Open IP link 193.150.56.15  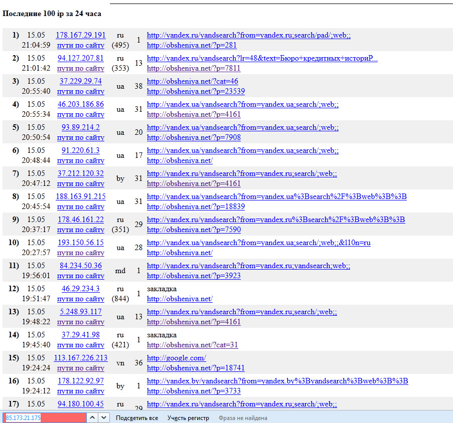pyautogui.click(x=81, y=243)
